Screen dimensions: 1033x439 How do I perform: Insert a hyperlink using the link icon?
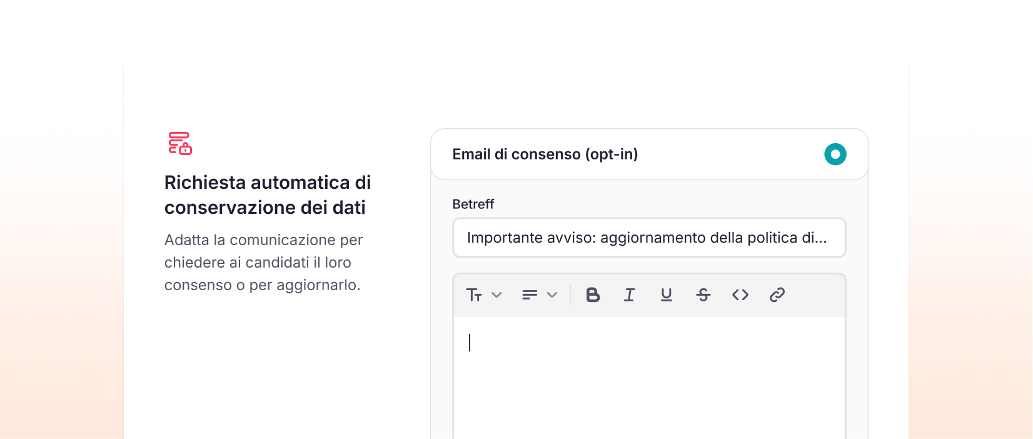coord(777,295)
